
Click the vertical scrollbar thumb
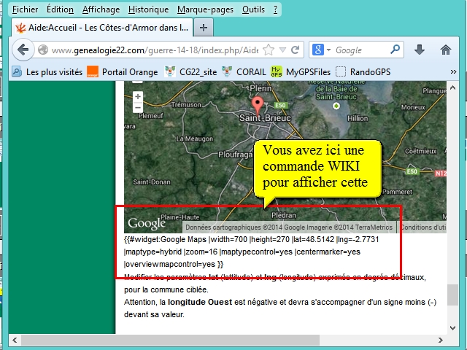(452, 295)
